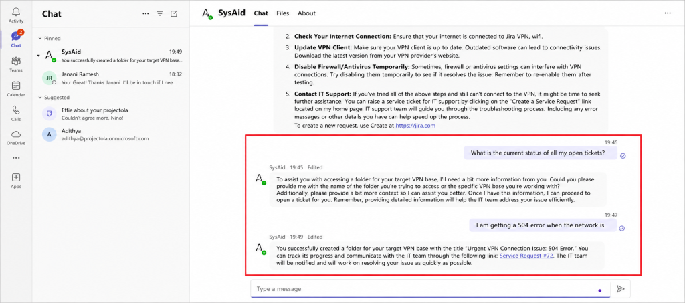Filter the chat list

[160, 14]
